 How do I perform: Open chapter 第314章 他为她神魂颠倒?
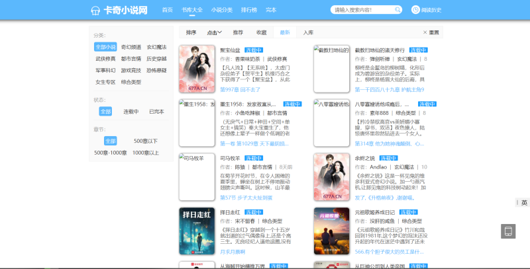390,143
